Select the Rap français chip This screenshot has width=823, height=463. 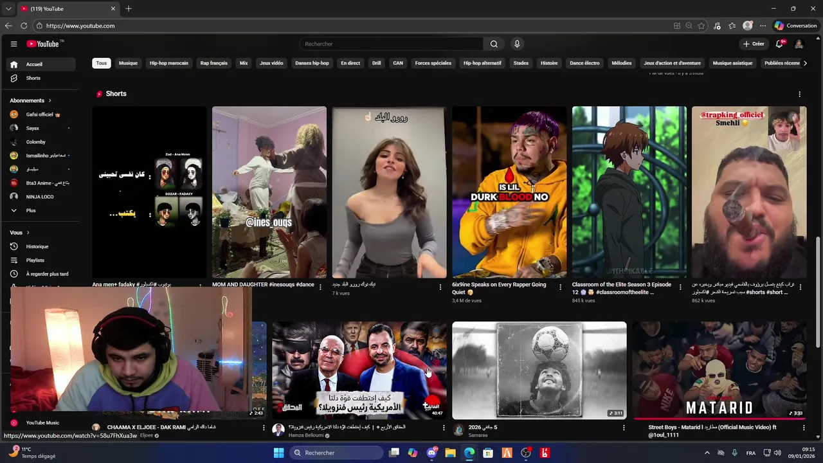tap(213, 63)
